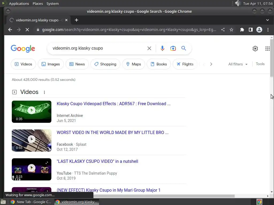Play the WORST VIDEO IN THE WORLD thumbnail
The height and width of the screenshot is (205, 274).
tap(32, 140)
